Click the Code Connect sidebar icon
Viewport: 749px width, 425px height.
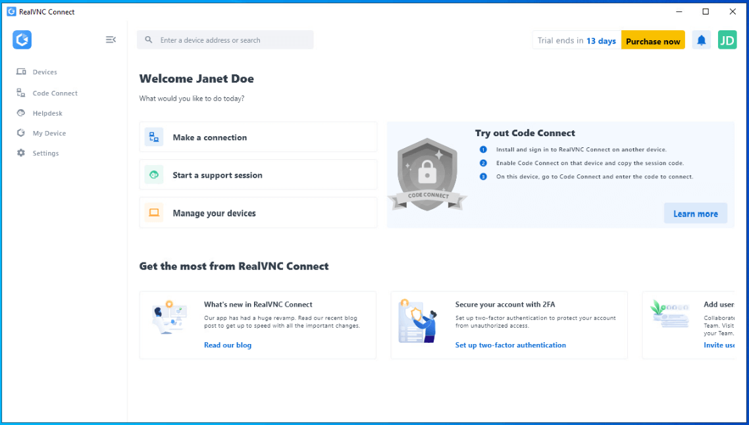(x=21, y=93)
